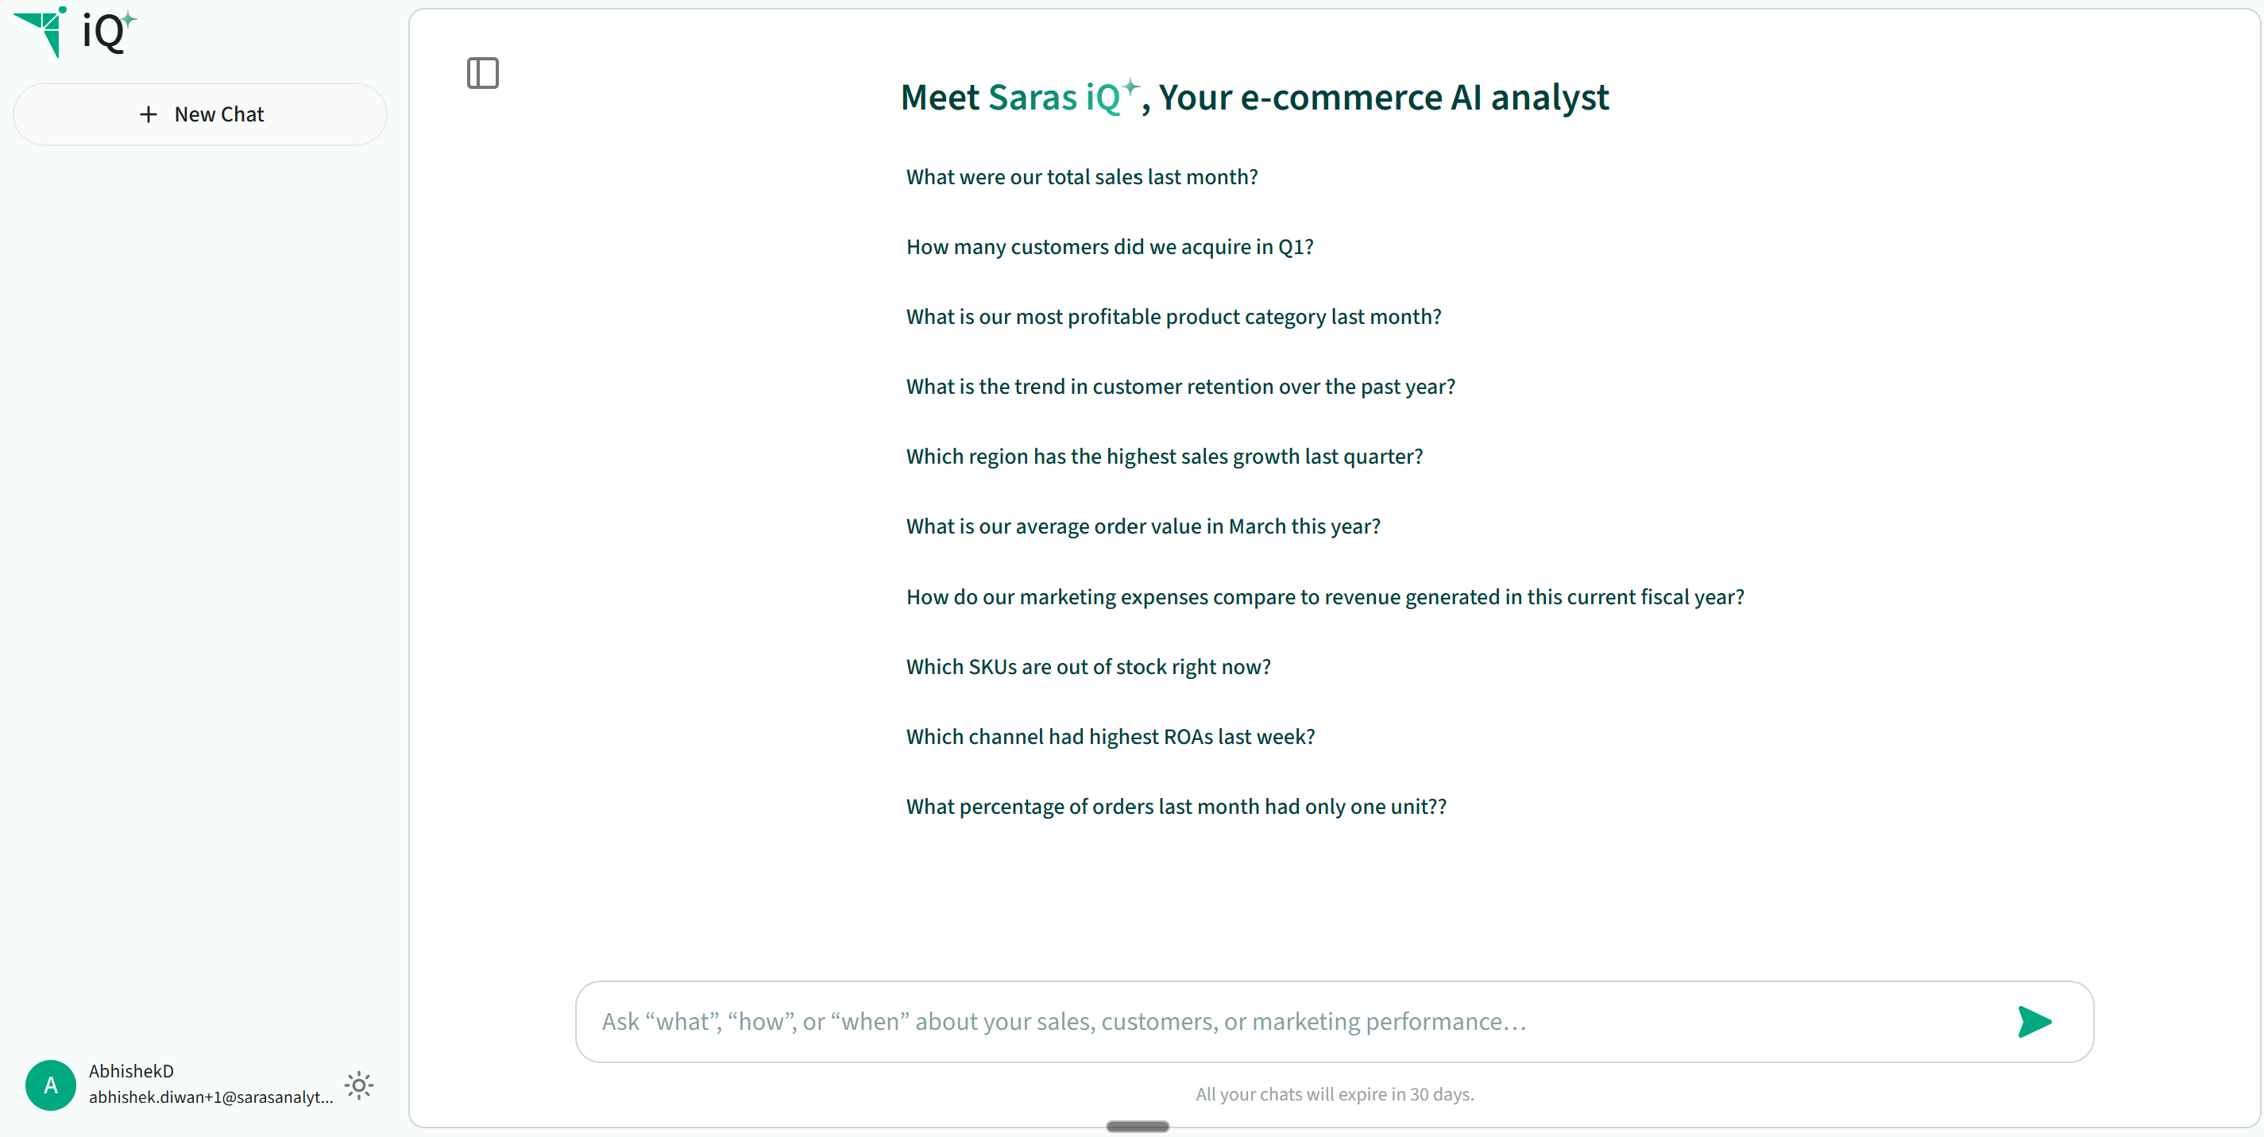Toggle the light theme sun icon
The width and height of the screenshot is (2264, 1137).
(x=358, y=1085)
